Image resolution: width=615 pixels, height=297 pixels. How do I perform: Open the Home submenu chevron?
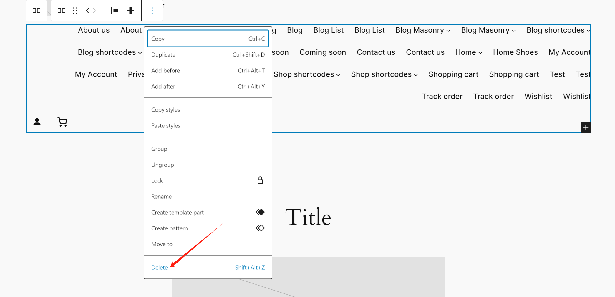click(480, 52)
